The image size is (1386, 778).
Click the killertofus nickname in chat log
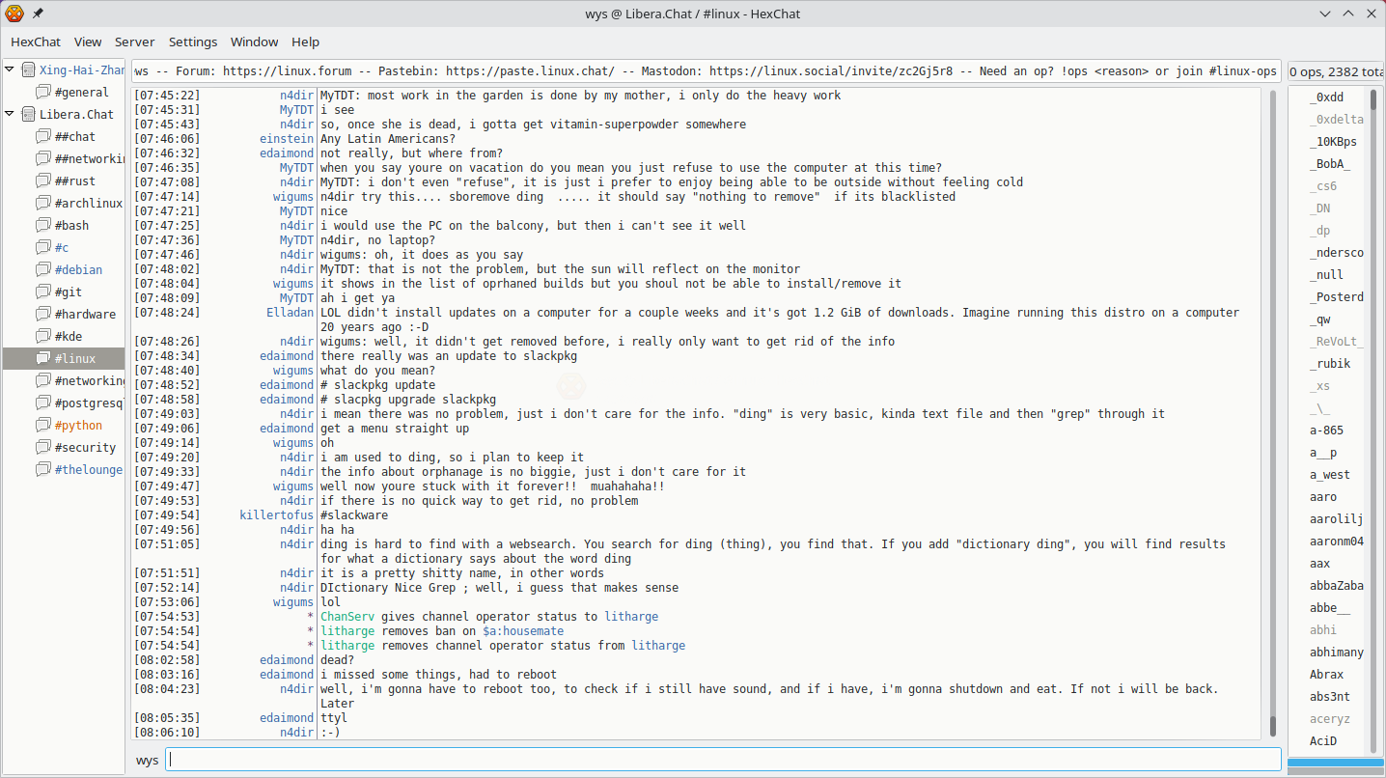point(276,515)
